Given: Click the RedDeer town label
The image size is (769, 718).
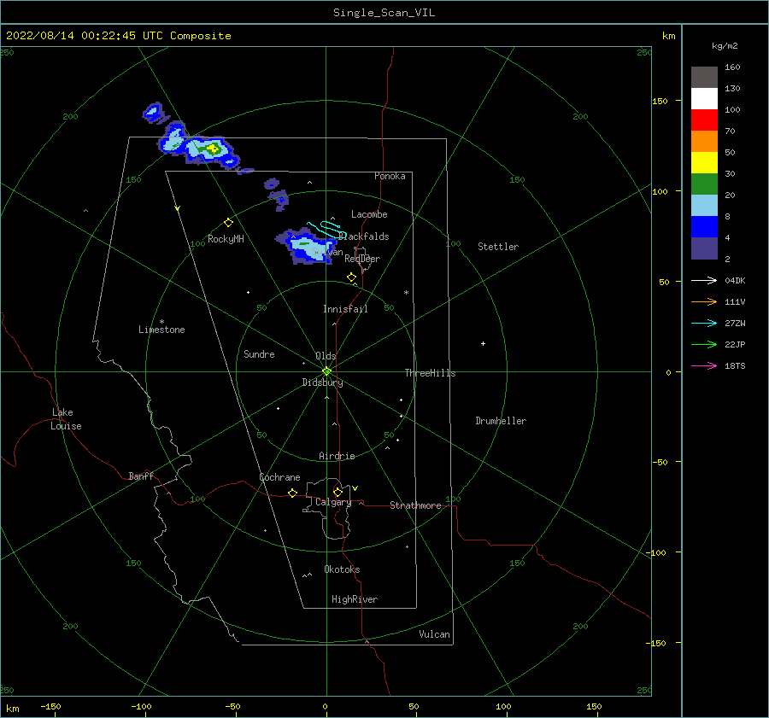Looking at the screenshot, I should (362, 259).
